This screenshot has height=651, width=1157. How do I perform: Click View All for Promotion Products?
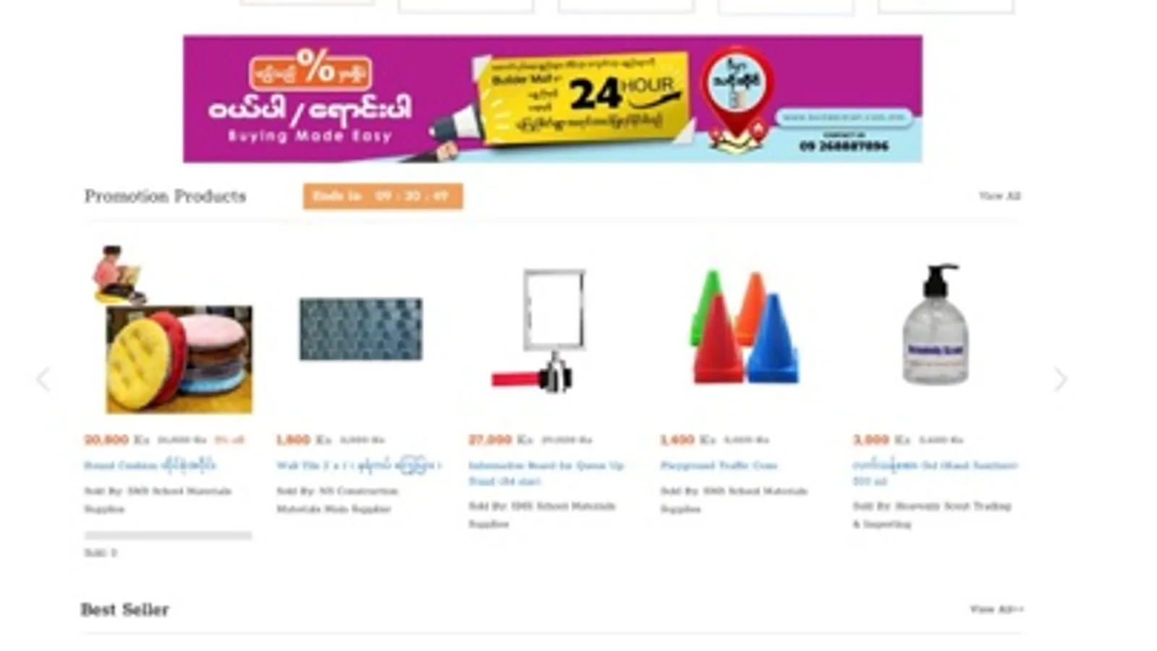(x=999, y=196)
